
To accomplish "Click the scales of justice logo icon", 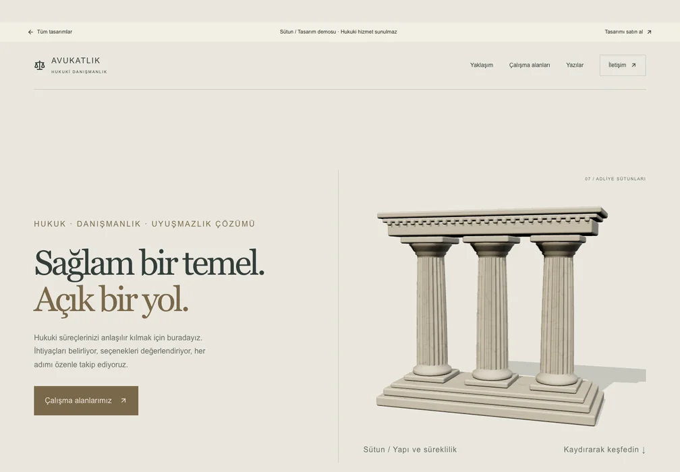I will pyautogui.click(x=39, y=65).
